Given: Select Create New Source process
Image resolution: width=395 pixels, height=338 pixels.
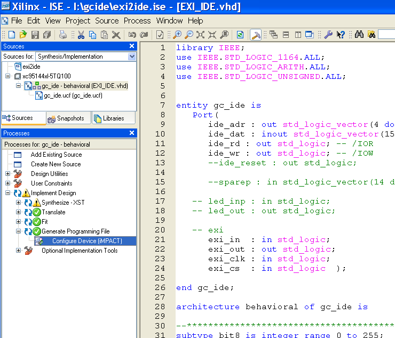Looking at the screenshot, I should tap(56, 164).
